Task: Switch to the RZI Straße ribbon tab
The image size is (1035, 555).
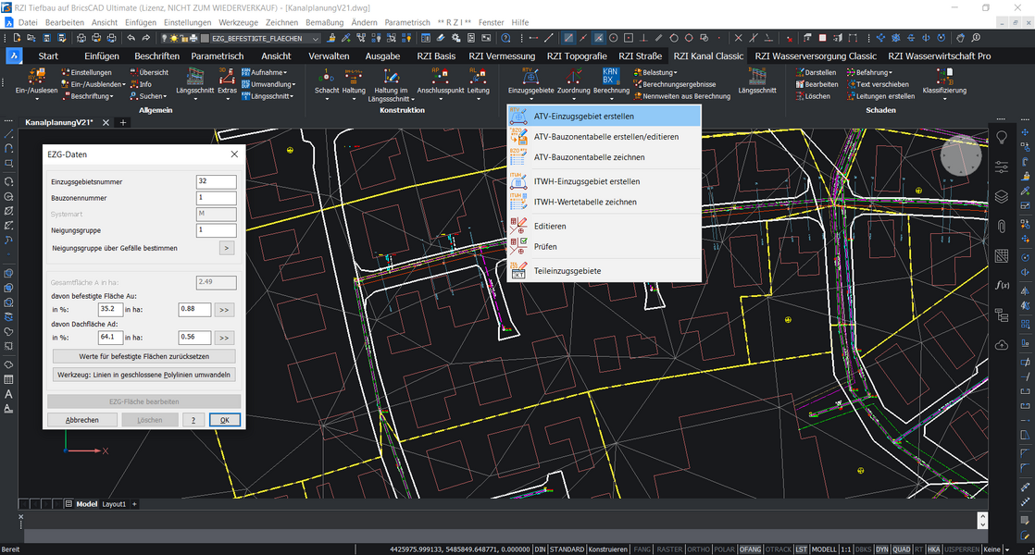Action: click(x=640, y=56)
